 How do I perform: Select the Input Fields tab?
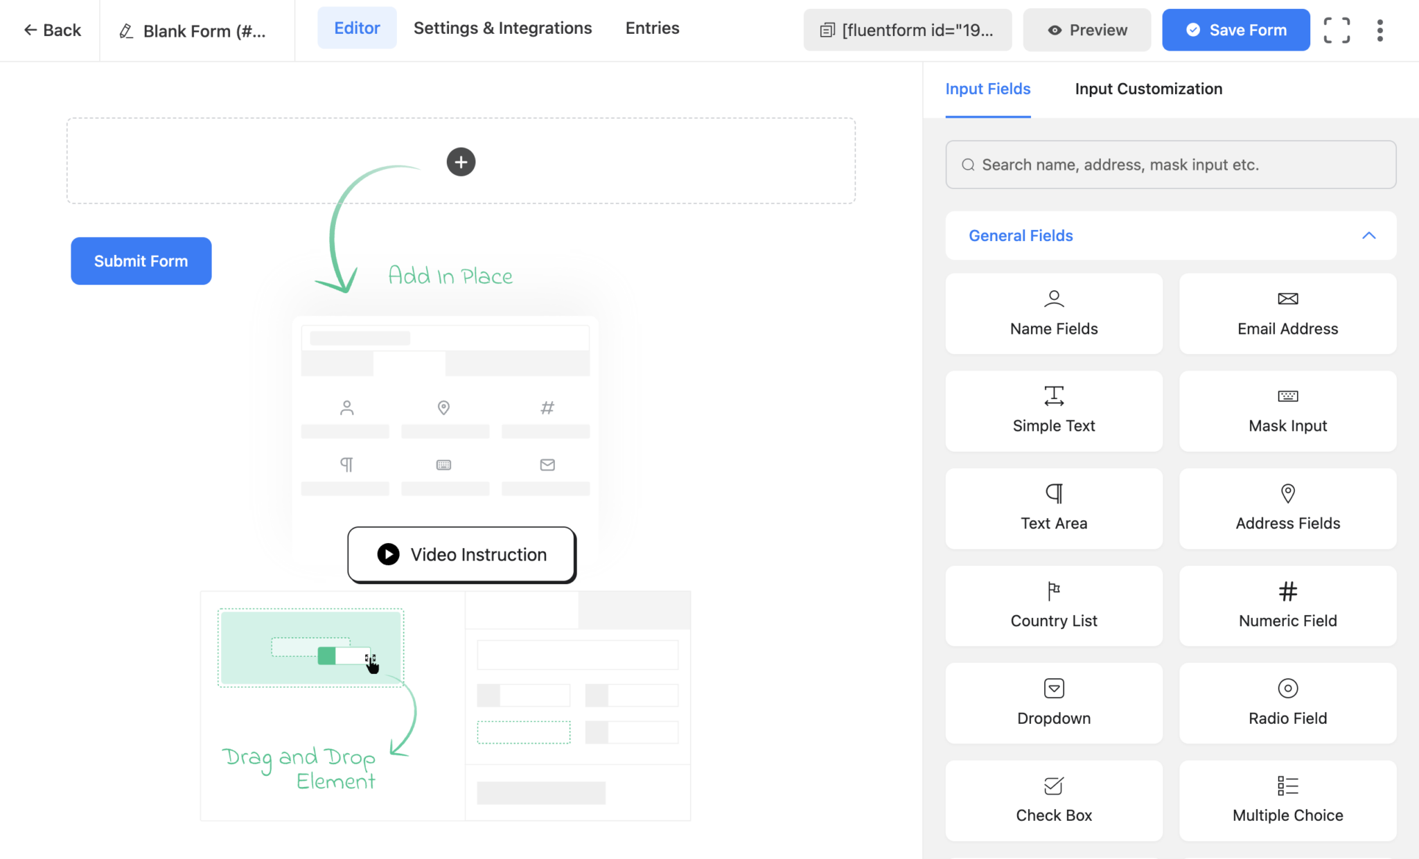(987, 89)
